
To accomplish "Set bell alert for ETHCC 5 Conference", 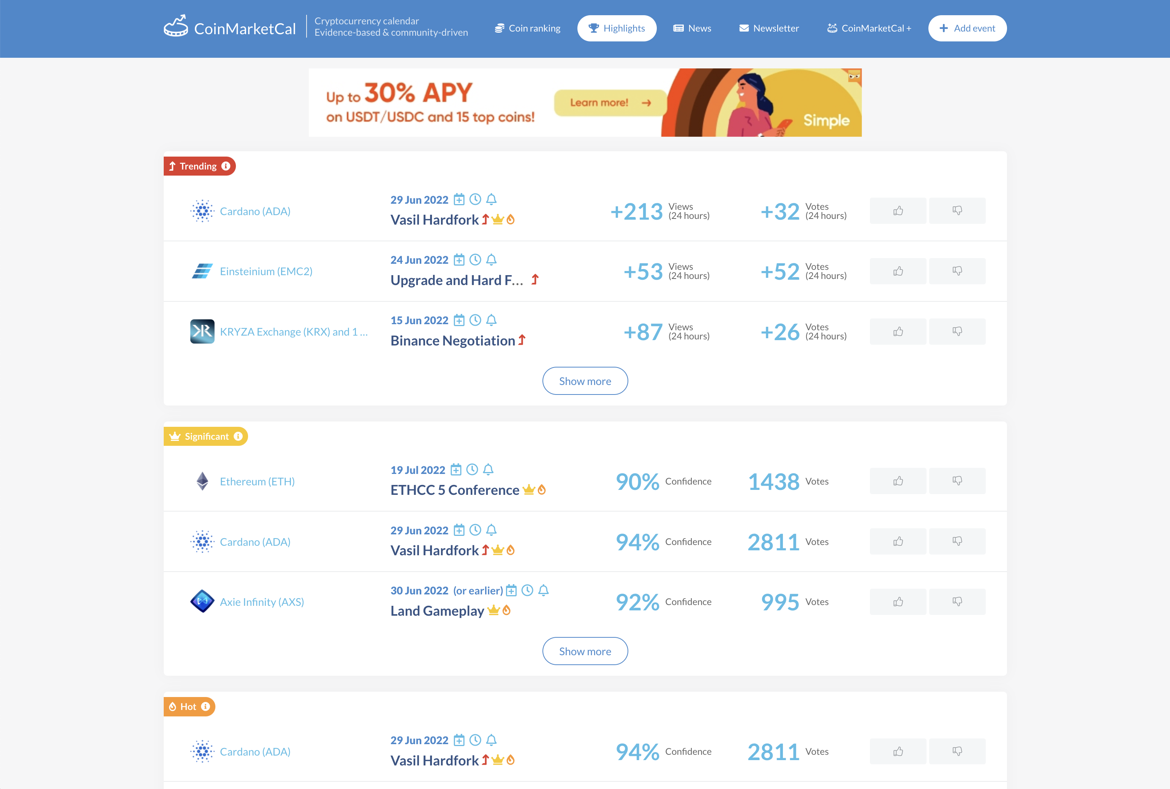I will click(x=488, y=469).
